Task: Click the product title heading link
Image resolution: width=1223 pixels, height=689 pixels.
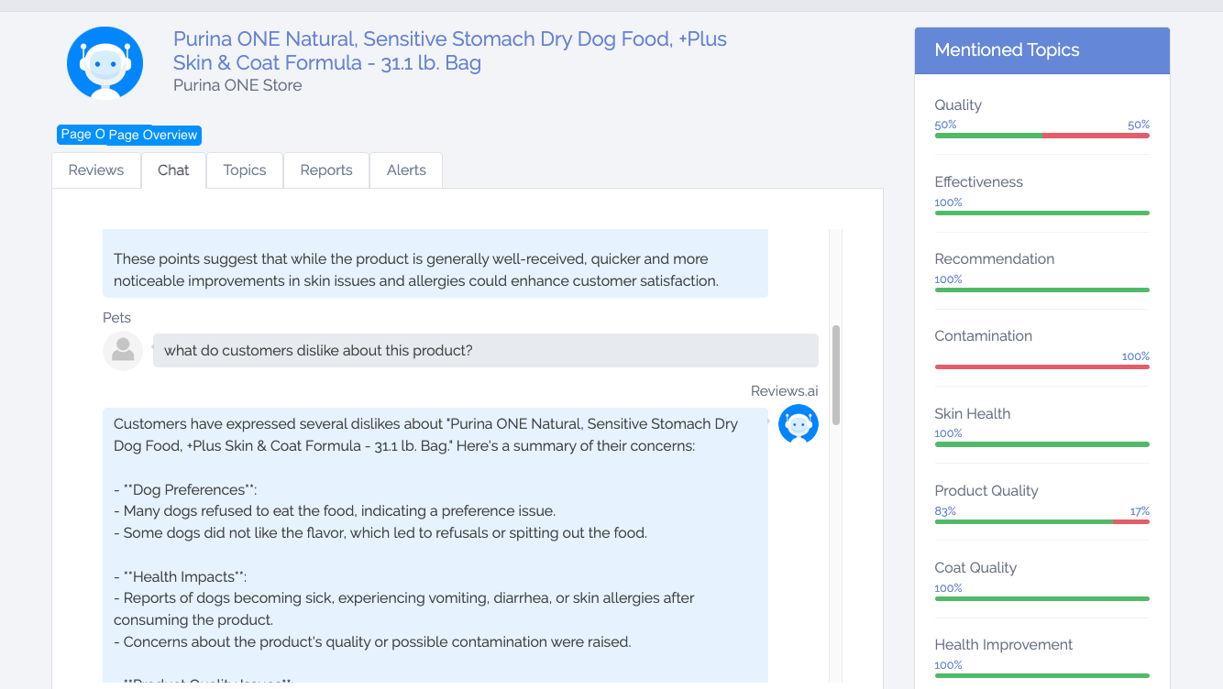Action: [449, 50]
